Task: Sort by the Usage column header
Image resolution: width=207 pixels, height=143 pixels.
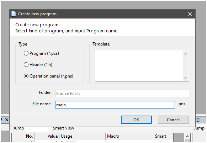Action: 83,136
